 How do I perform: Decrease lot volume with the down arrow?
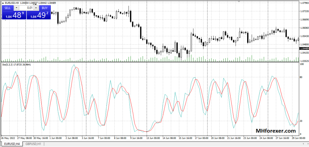pyautogui.click(x=16, y=8)
